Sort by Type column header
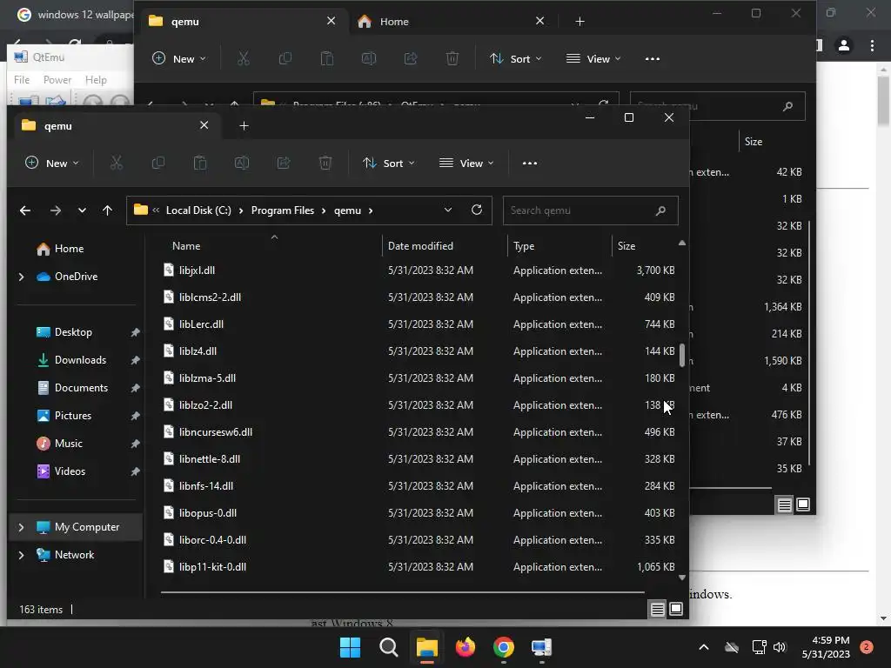The image size is (891, 668). [523, 246]
